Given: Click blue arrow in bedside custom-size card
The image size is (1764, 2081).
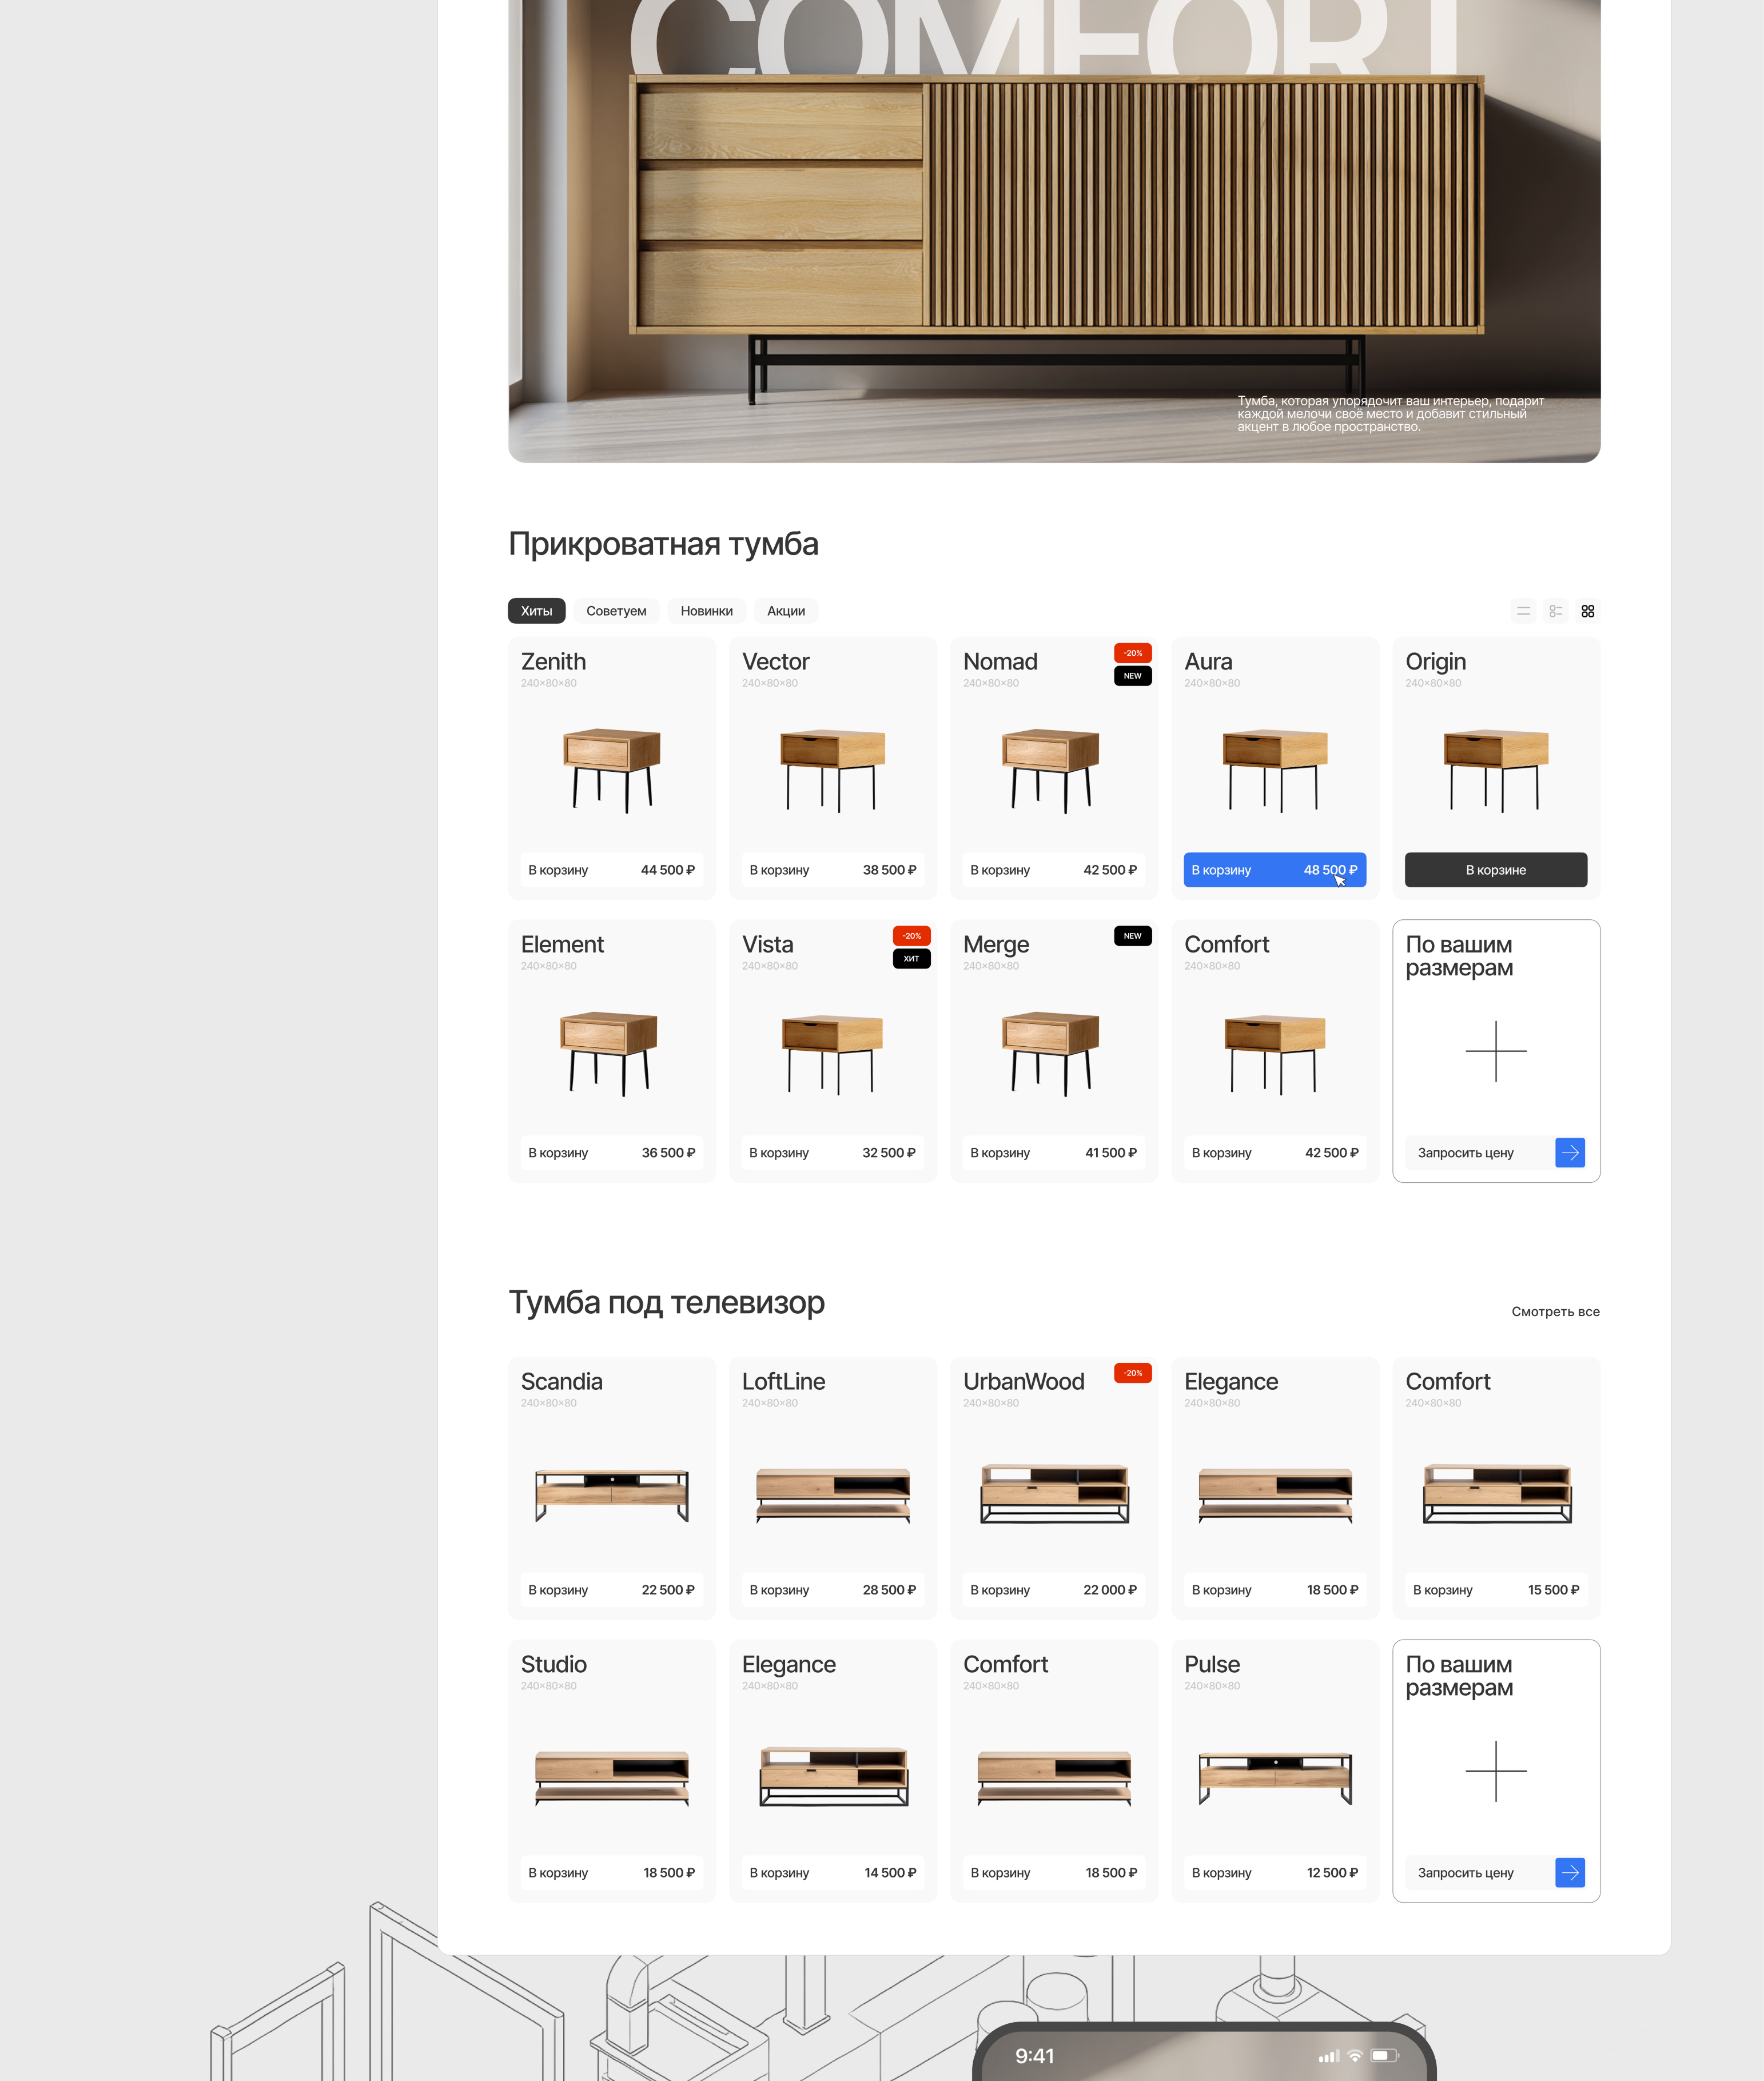Looking at the screenshot, I should [x=1570, y=1153].
